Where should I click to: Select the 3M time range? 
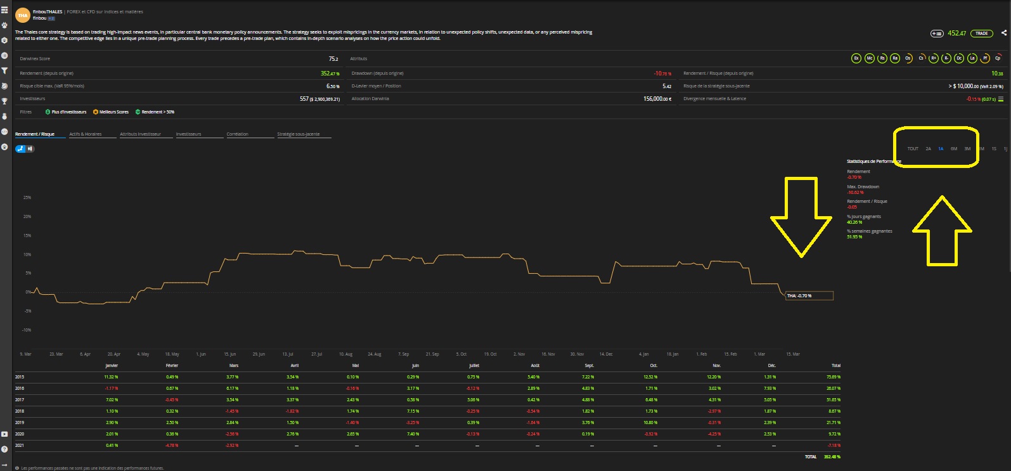click(x=967, y=149)
